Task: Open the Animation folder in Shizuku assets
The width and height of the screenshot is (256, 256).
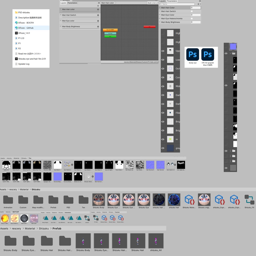Action: pos(8,199)
